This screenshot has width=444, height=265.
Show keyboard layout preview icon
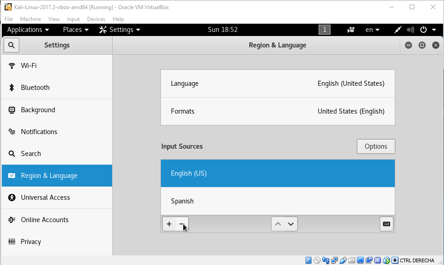(x=386, y=224)
